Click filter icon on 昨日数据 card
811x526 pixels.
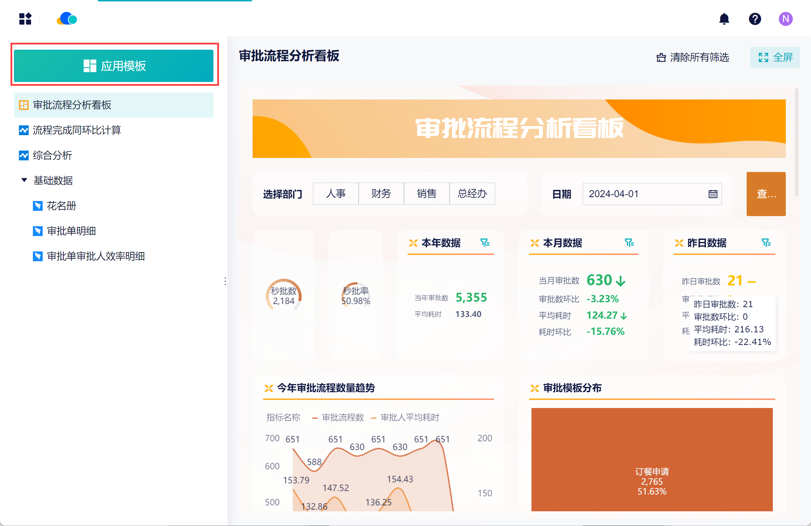click(766, 243)
